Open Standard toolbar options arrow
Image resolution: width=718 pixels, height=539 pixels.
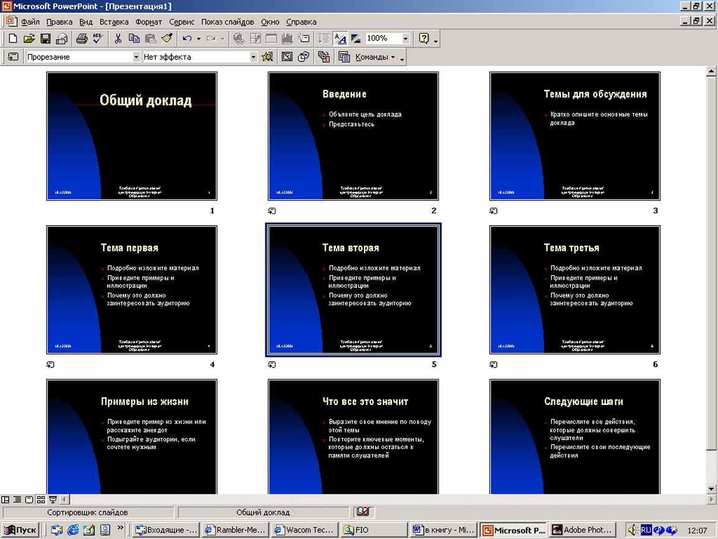click(436, 41)
